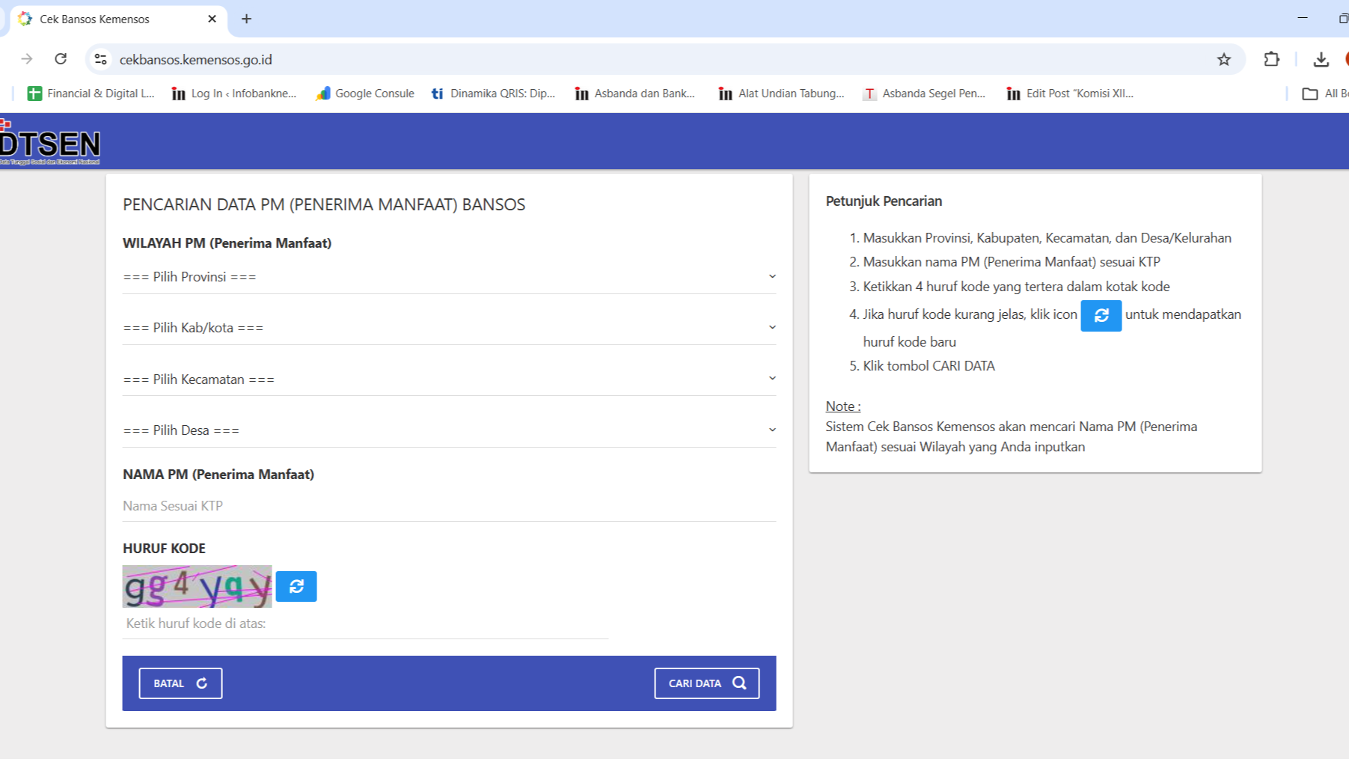1349x759 pixels.
Task: Open the Google Consule bookmark
Action: 365,94
